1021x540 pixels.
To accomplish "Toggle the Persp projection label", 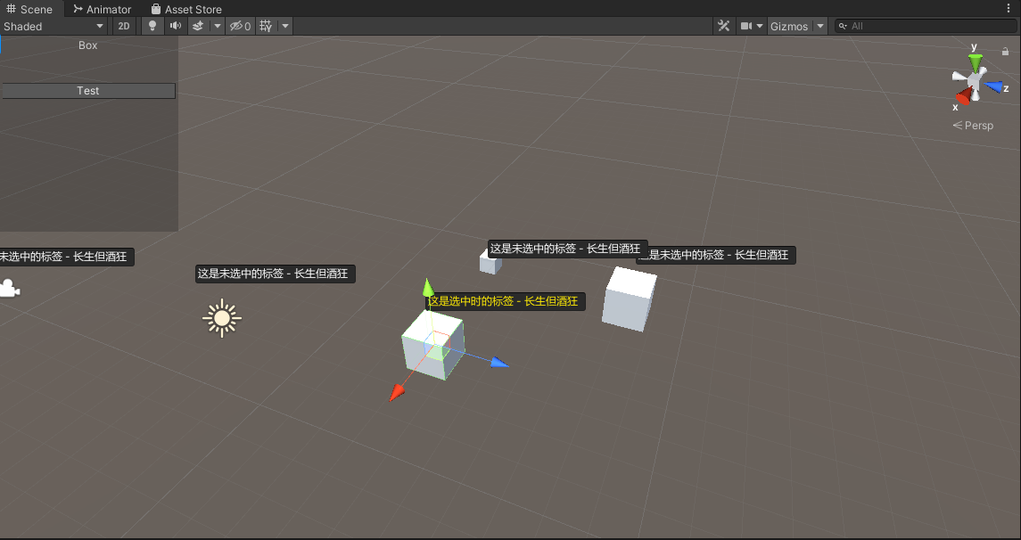I will [974, 125].
